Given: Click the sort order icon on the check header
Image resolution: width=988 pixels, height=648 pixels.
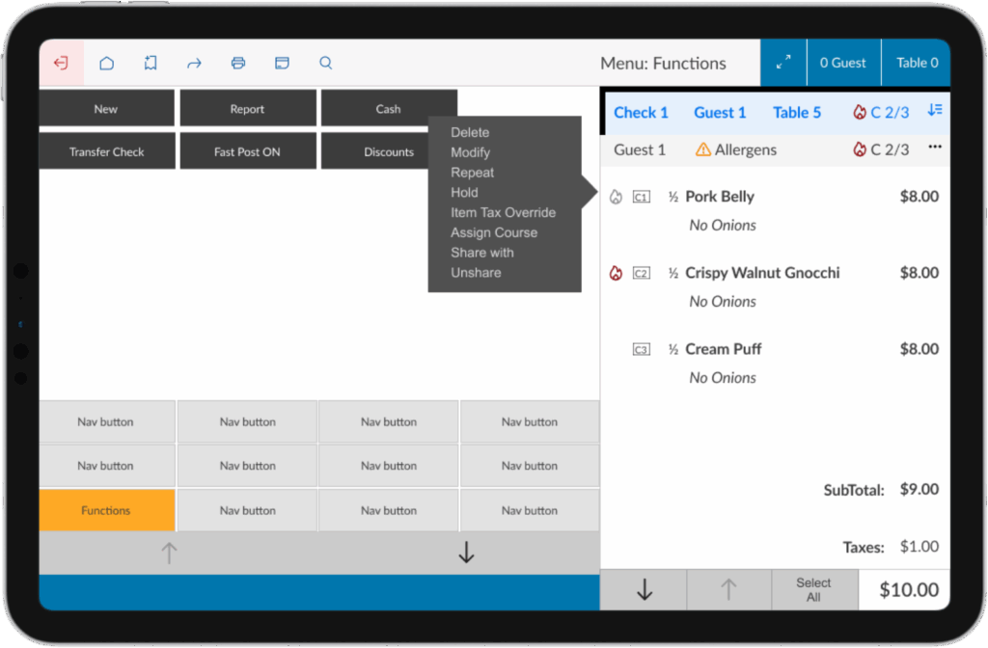Looking at the screenshot, I should [x=934, y=112].
